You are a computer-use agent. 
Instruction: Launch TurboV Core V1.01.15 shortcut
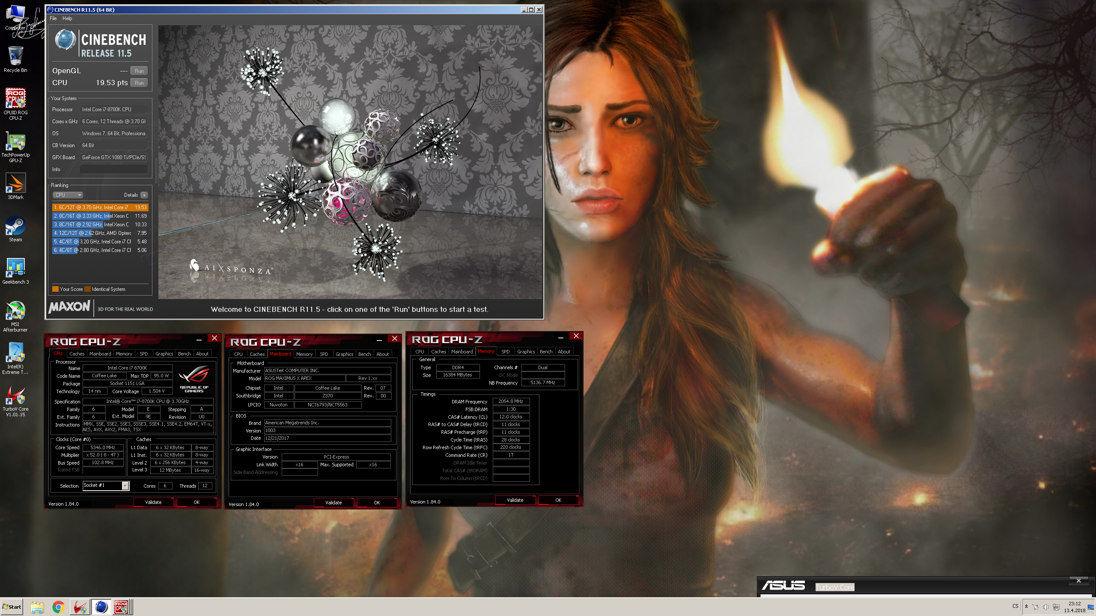(x=15, y=401)
